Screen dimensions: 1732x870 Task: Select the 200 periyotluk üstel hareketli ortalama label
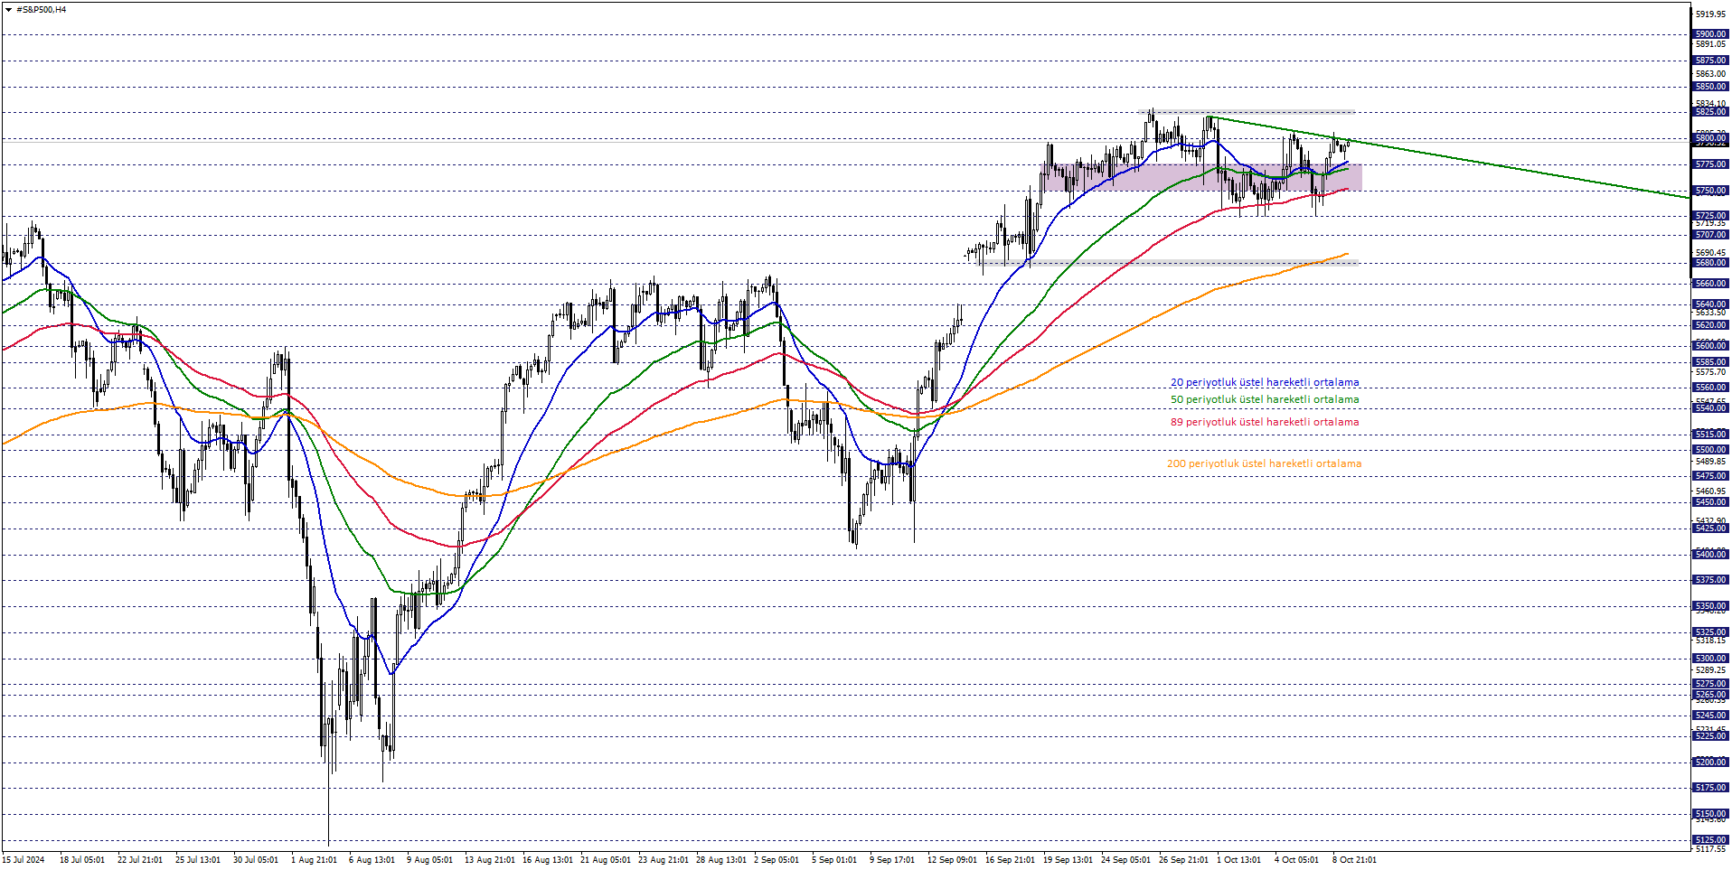tap(1264, 463)
